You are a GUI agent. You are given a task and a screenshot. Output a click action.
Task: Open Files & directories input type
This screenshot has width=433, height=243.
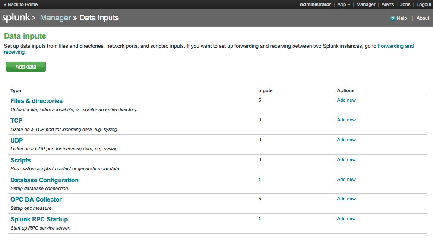click(36, 101)
